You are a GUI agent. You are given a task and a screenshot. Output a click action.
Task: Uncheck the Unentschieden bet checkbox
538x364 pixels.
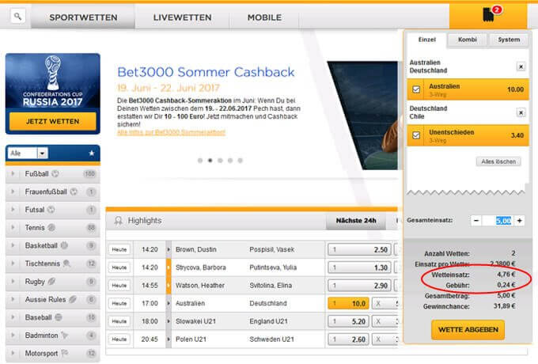point(416,135)
